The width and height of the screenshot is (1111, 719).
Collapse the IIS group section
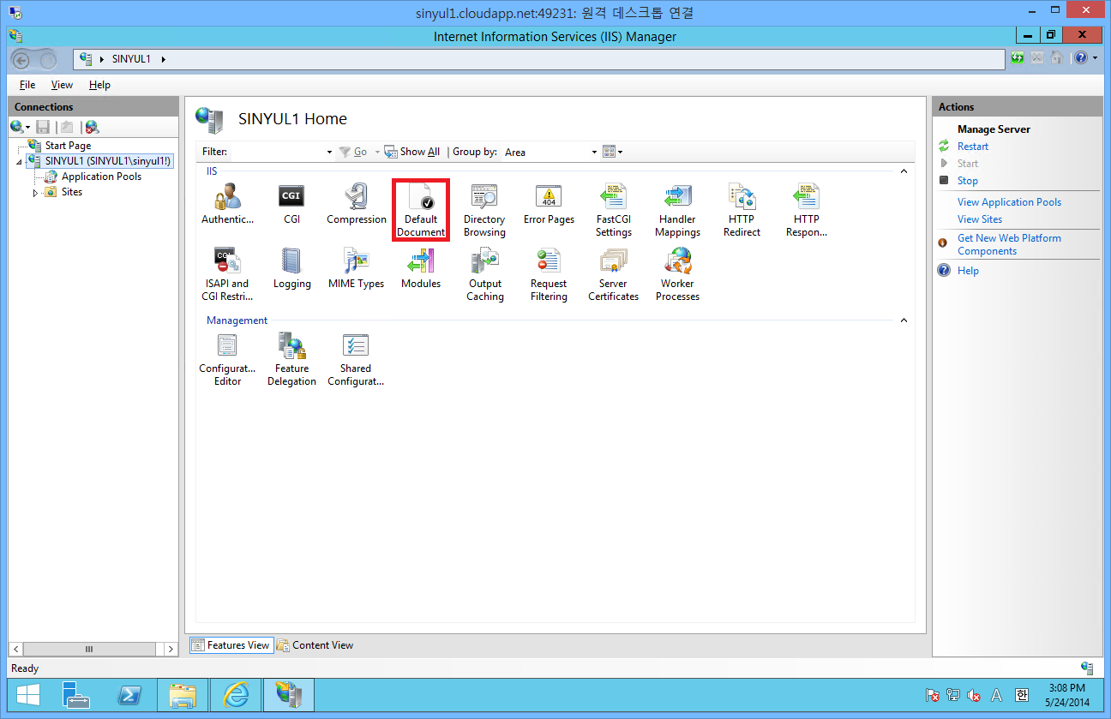[904, 171]
